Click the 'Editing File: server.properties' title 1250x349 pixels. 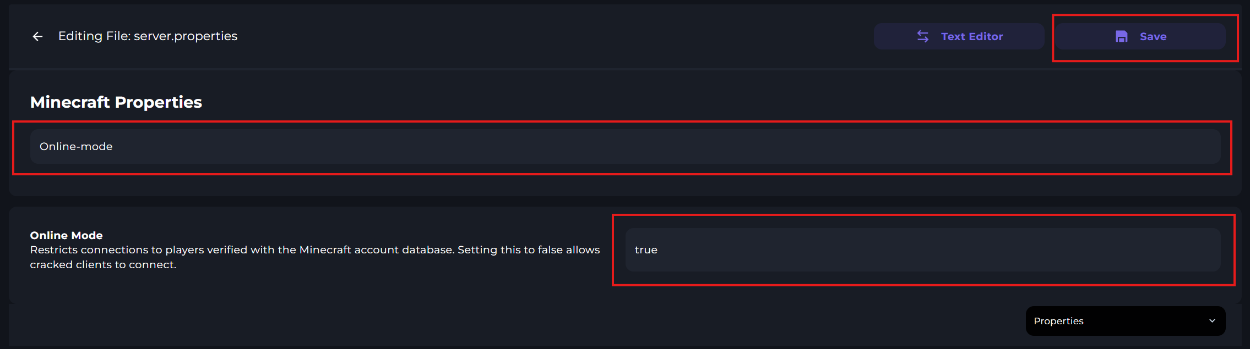pos(148,36)
